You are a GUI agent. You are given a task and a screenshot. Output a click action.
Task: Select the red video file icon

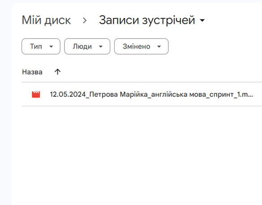tap(36, 94)
